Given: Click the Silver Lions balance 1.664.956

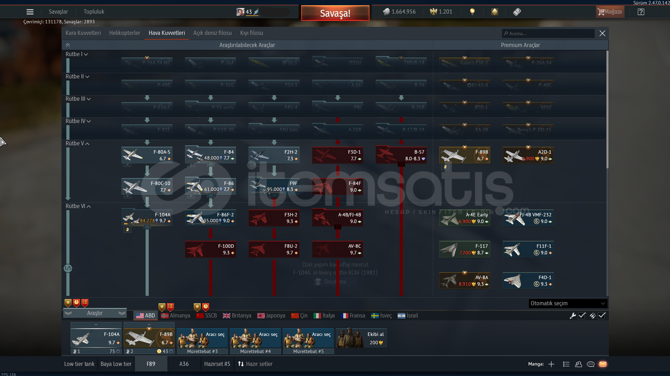Looking at the screenshot, I should (399, 12).
